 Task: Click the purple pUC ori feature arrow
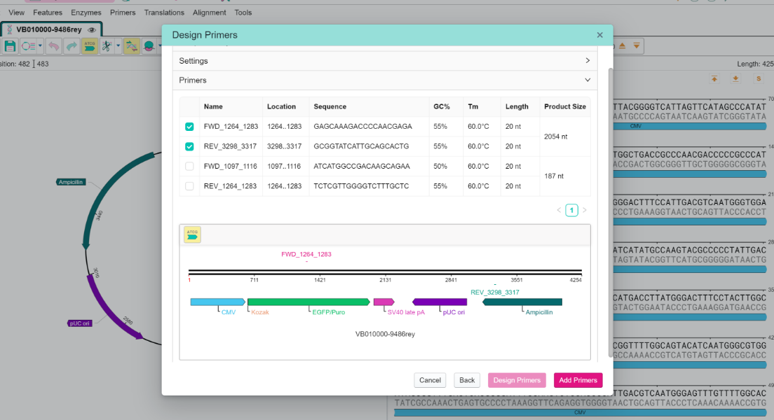[x=440, y=302]
